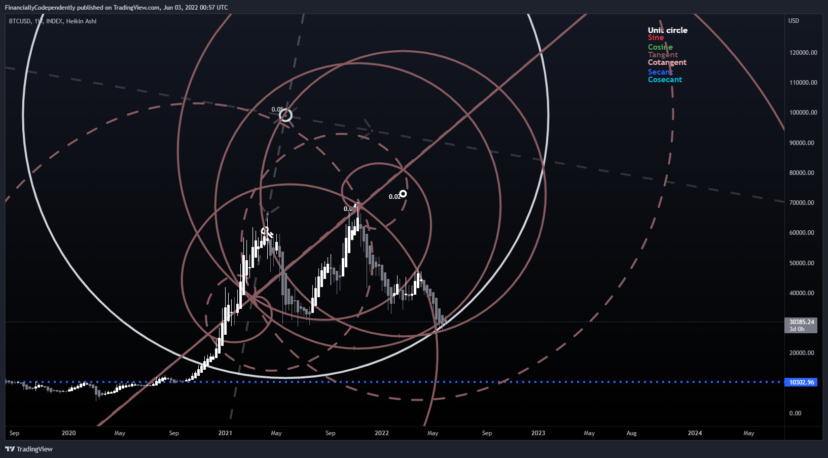This screenshot has width=828, height=458.
Task: Click the 2023 time axis label
Action: pyautogui.click(x=538, y=433)
